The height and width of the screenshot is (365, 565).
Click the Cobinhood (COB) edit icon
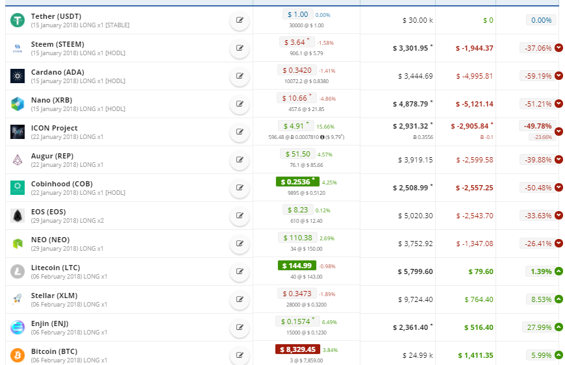tap(240, 188)
